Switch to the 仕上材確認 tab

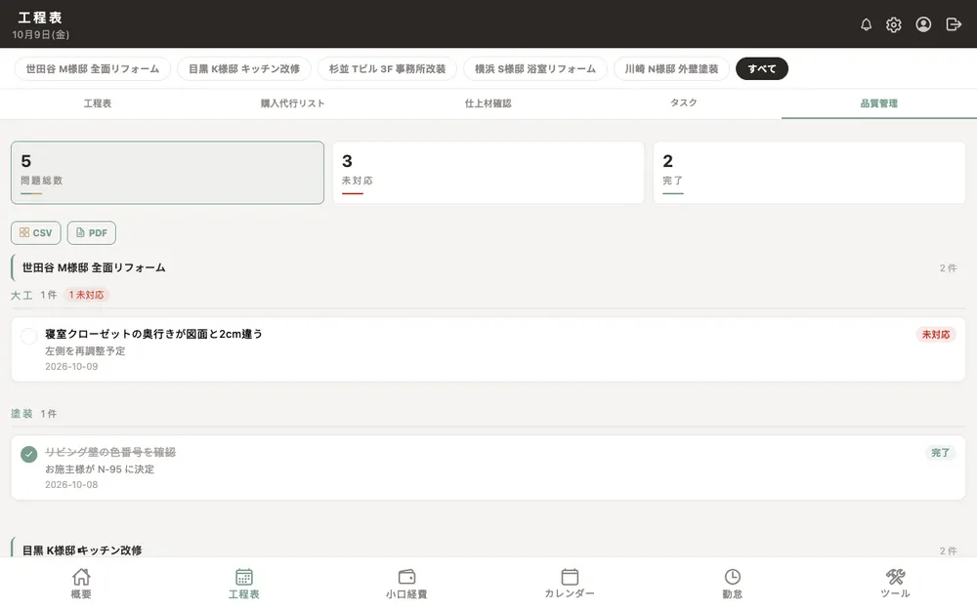coord(488,103)
